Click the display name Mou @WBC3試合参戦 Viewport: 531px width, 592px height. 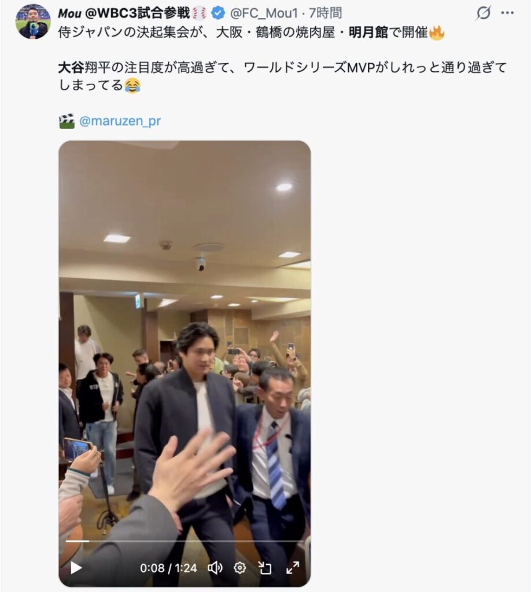pos(124,13)
